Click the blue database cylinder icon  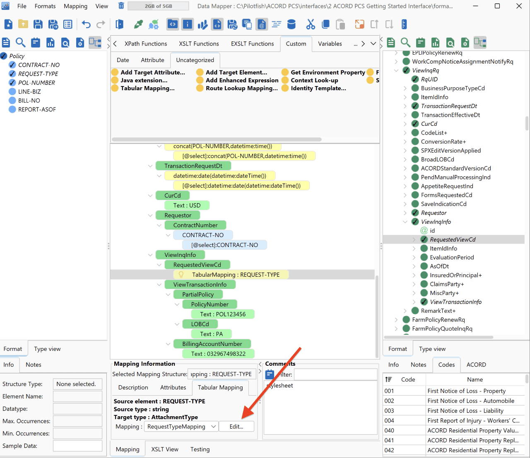point(291,24)
